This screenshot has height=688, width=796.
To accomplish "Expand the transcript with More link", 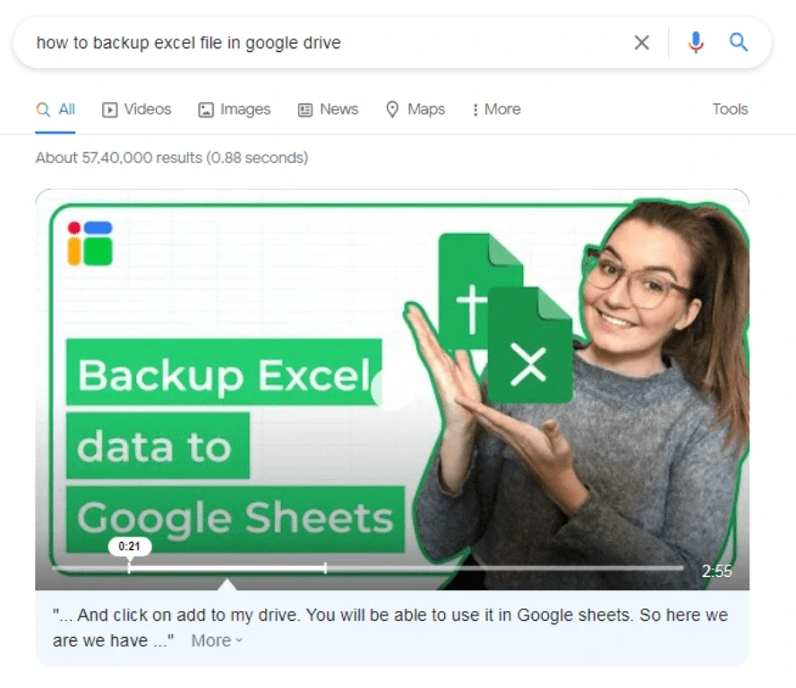I will (217, 641).
